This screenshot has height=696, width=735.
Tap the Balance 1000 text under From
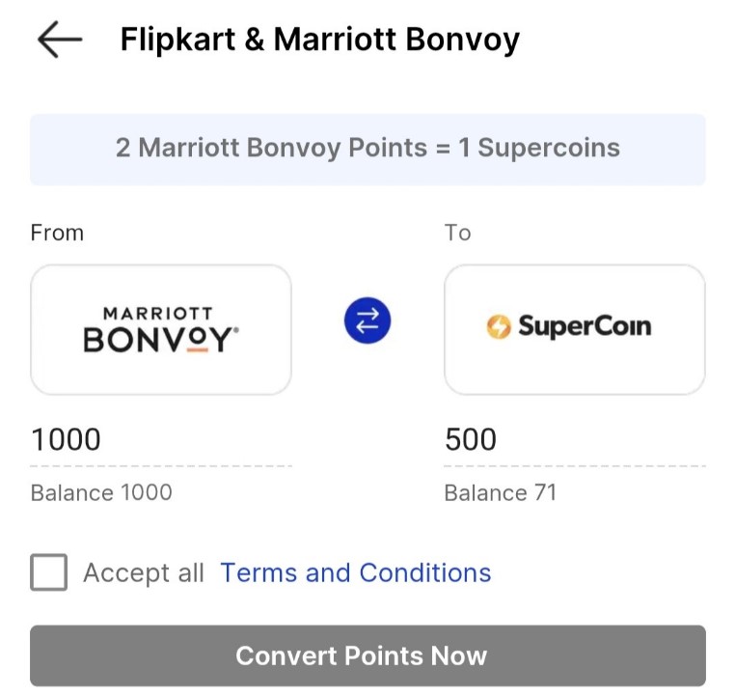[x=101, y=493]
